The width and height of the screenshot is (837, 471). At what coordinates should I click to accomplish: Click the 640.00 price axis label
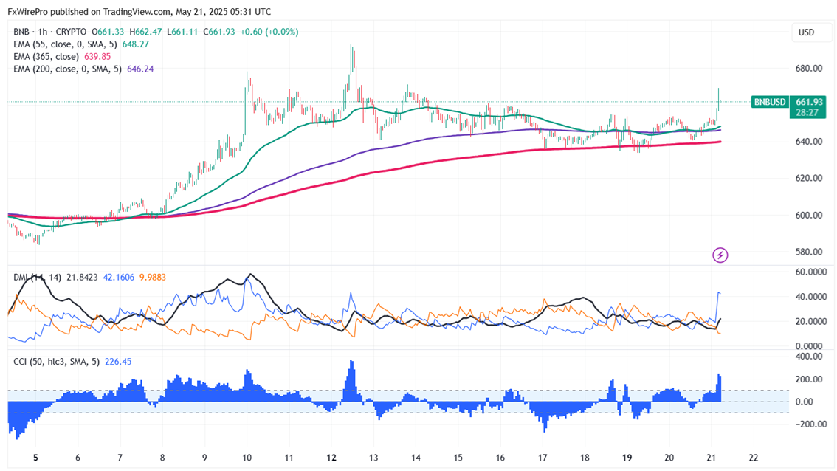tap(809, 142)
